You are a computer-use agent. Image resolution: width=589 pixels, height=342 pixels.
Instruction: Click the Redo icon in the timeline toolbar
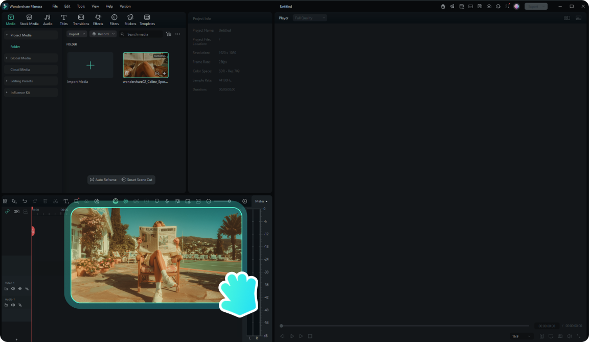pos(35,201)
